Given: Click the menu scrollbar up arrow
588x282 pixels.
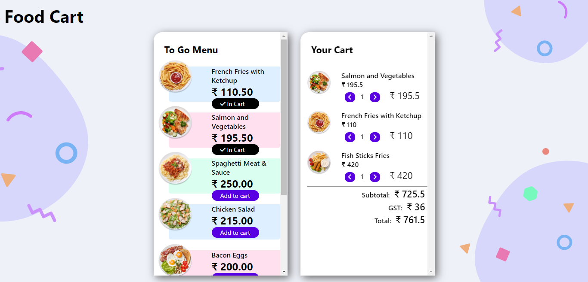Looking at the screenshot, I should tap(284, 36).
